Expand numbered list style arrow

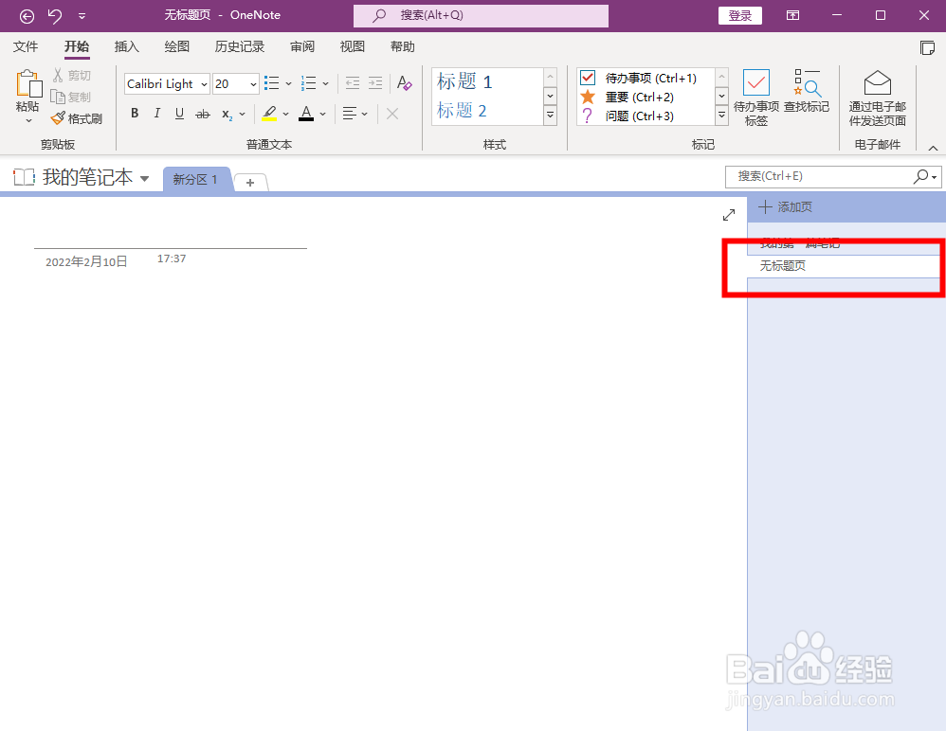pyautogui.click(x=326, y=83)
